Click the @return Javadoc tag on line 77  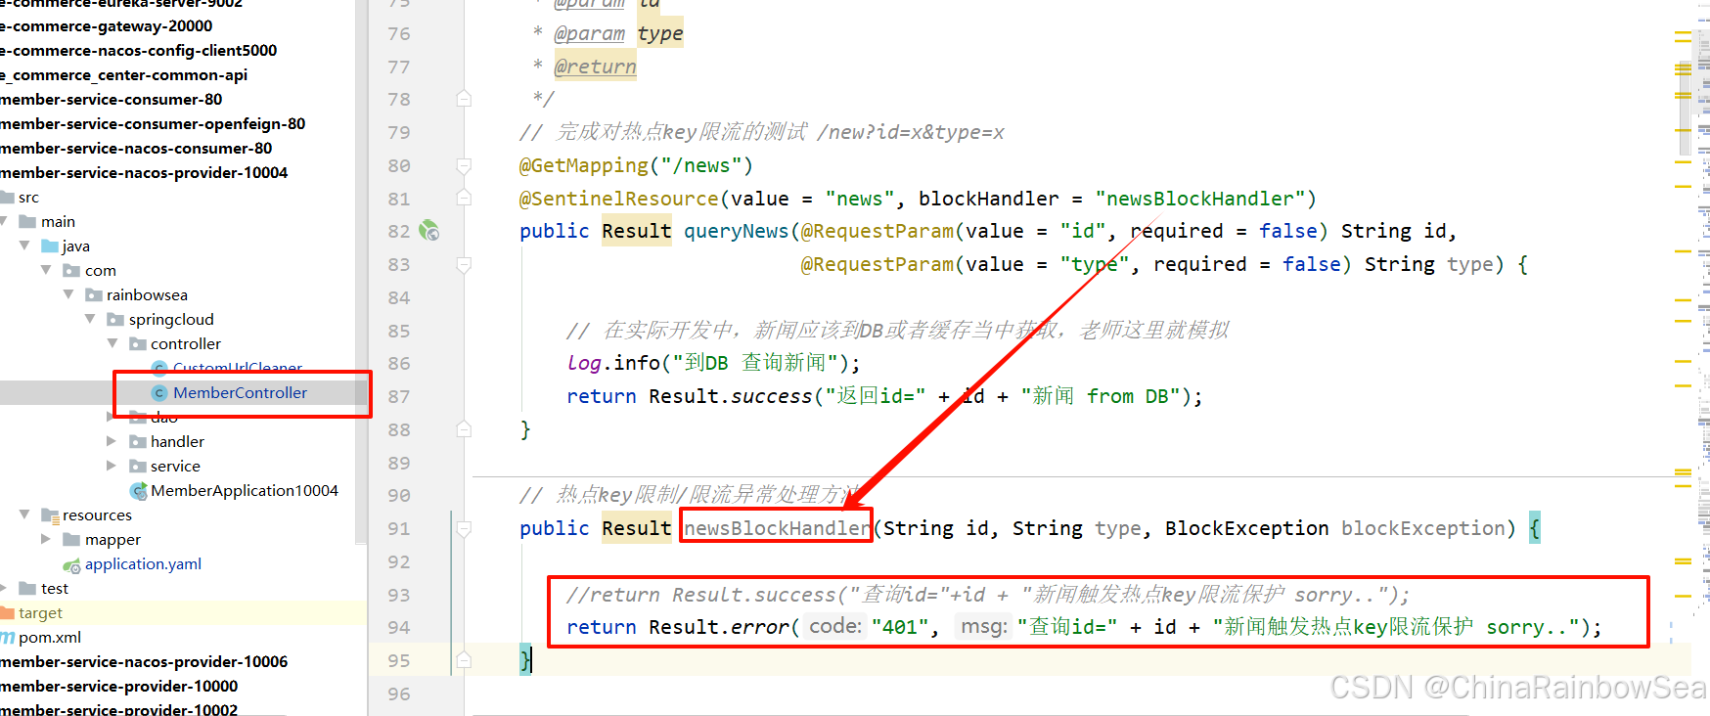coord(595,67)
